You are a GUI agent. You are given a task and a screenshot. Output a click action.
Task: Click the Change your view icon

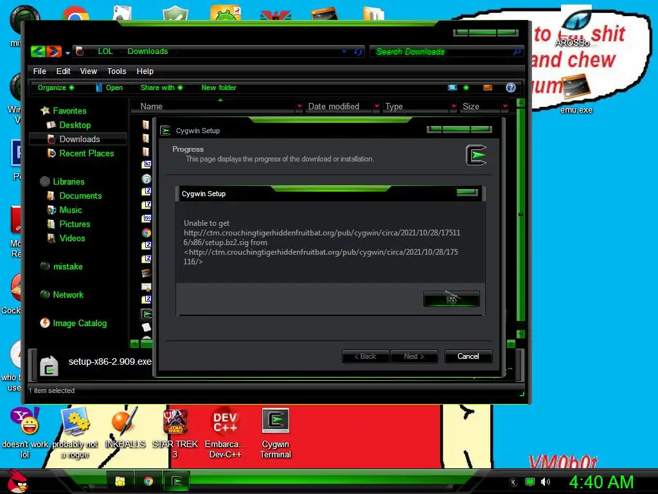(x=452, y=87)
